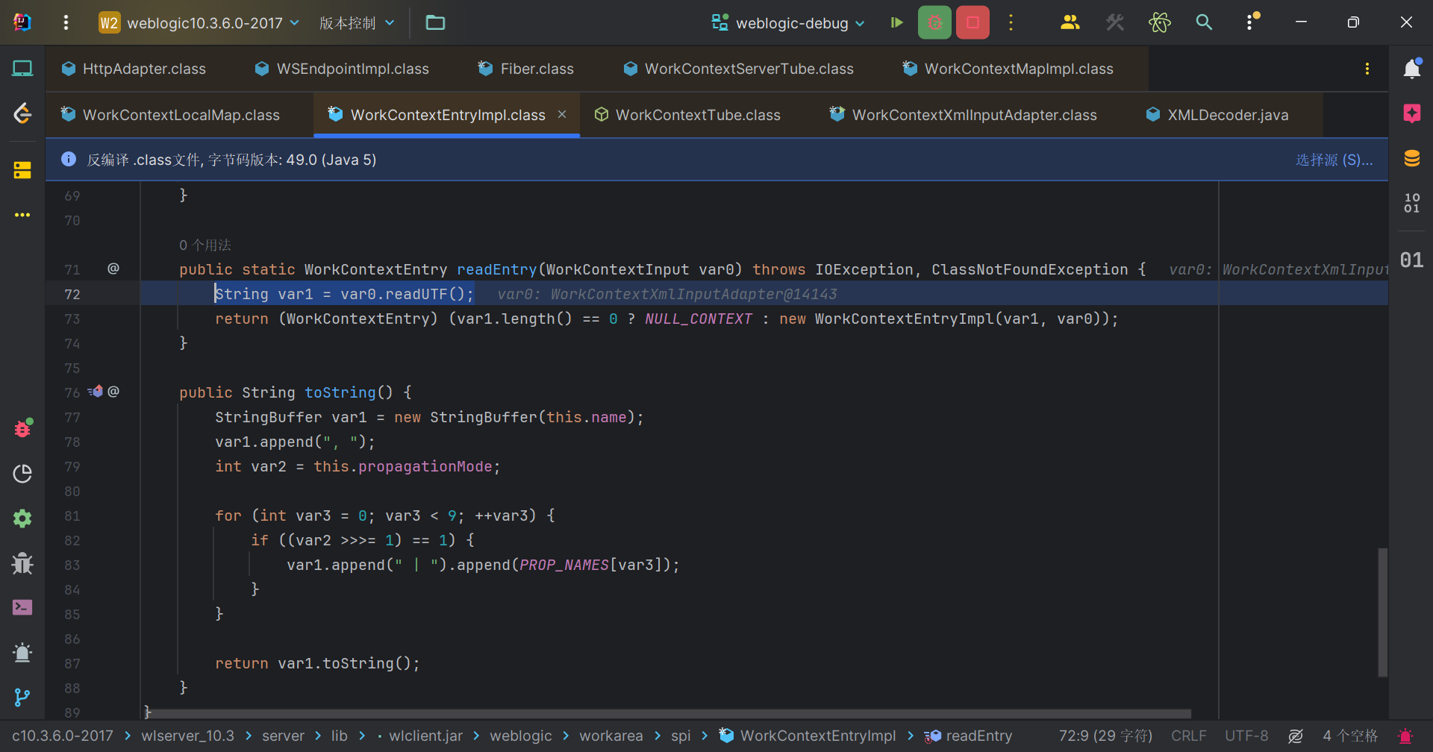This screenshot has width=1433, height=752.
Task: Open the yellow Structure tool window icon
Action: (x=22, y=170)
